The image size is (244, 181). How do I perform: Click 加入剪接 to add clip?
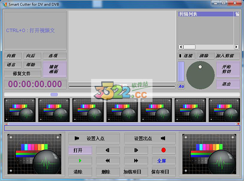coord(228,55)
